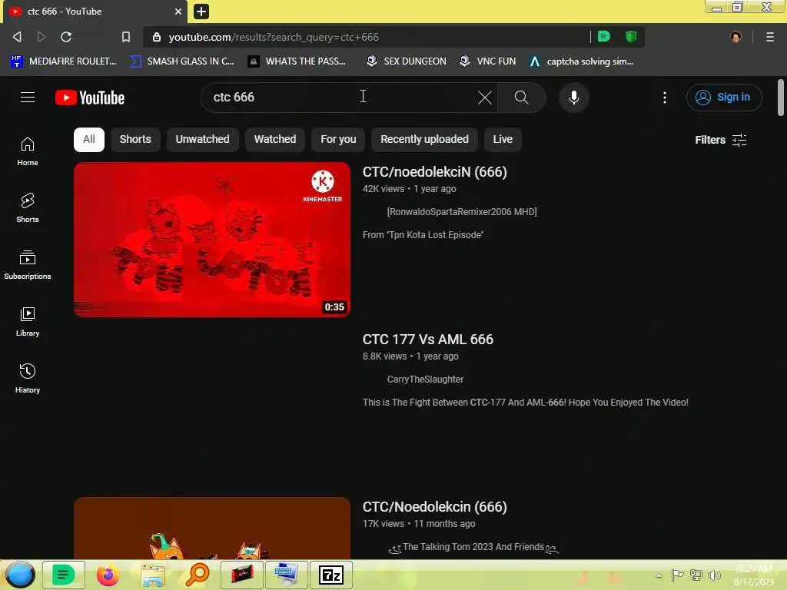Viewport: 787px width, 590px height.
Task: Click the Sign in button
Action: coord(724,98)
